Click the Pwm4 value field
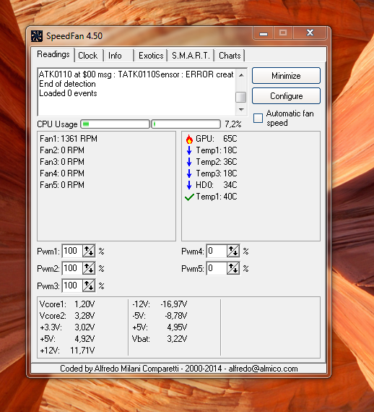Image resolution: width=374 pixels, height=412 pixels. point(217,252)
